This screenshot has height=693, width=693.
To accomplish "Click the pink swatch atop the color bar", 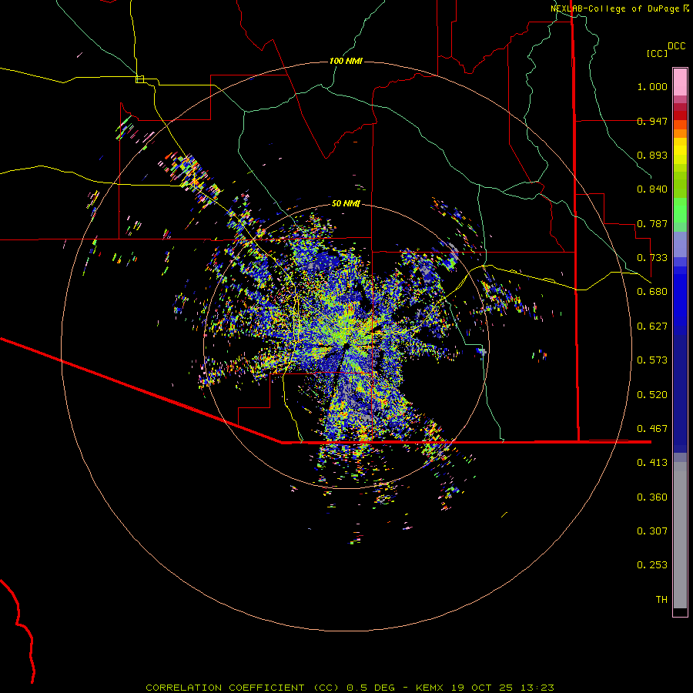I will click(680, 82).
